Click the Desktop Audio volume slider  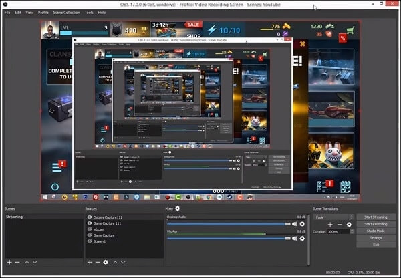pos(229,224)
